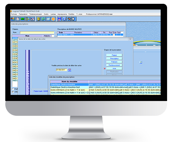
Task: Click the orange circular toolbar icon
Action: pyautogui.click(x=53, y=19)
